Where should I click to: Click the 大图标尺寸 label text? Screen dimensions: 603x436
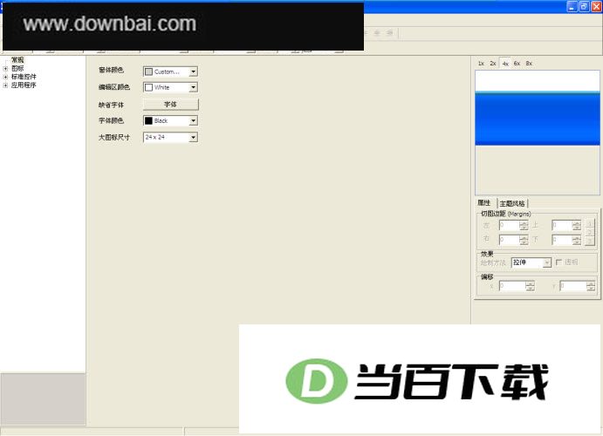(x=114, y=137)
